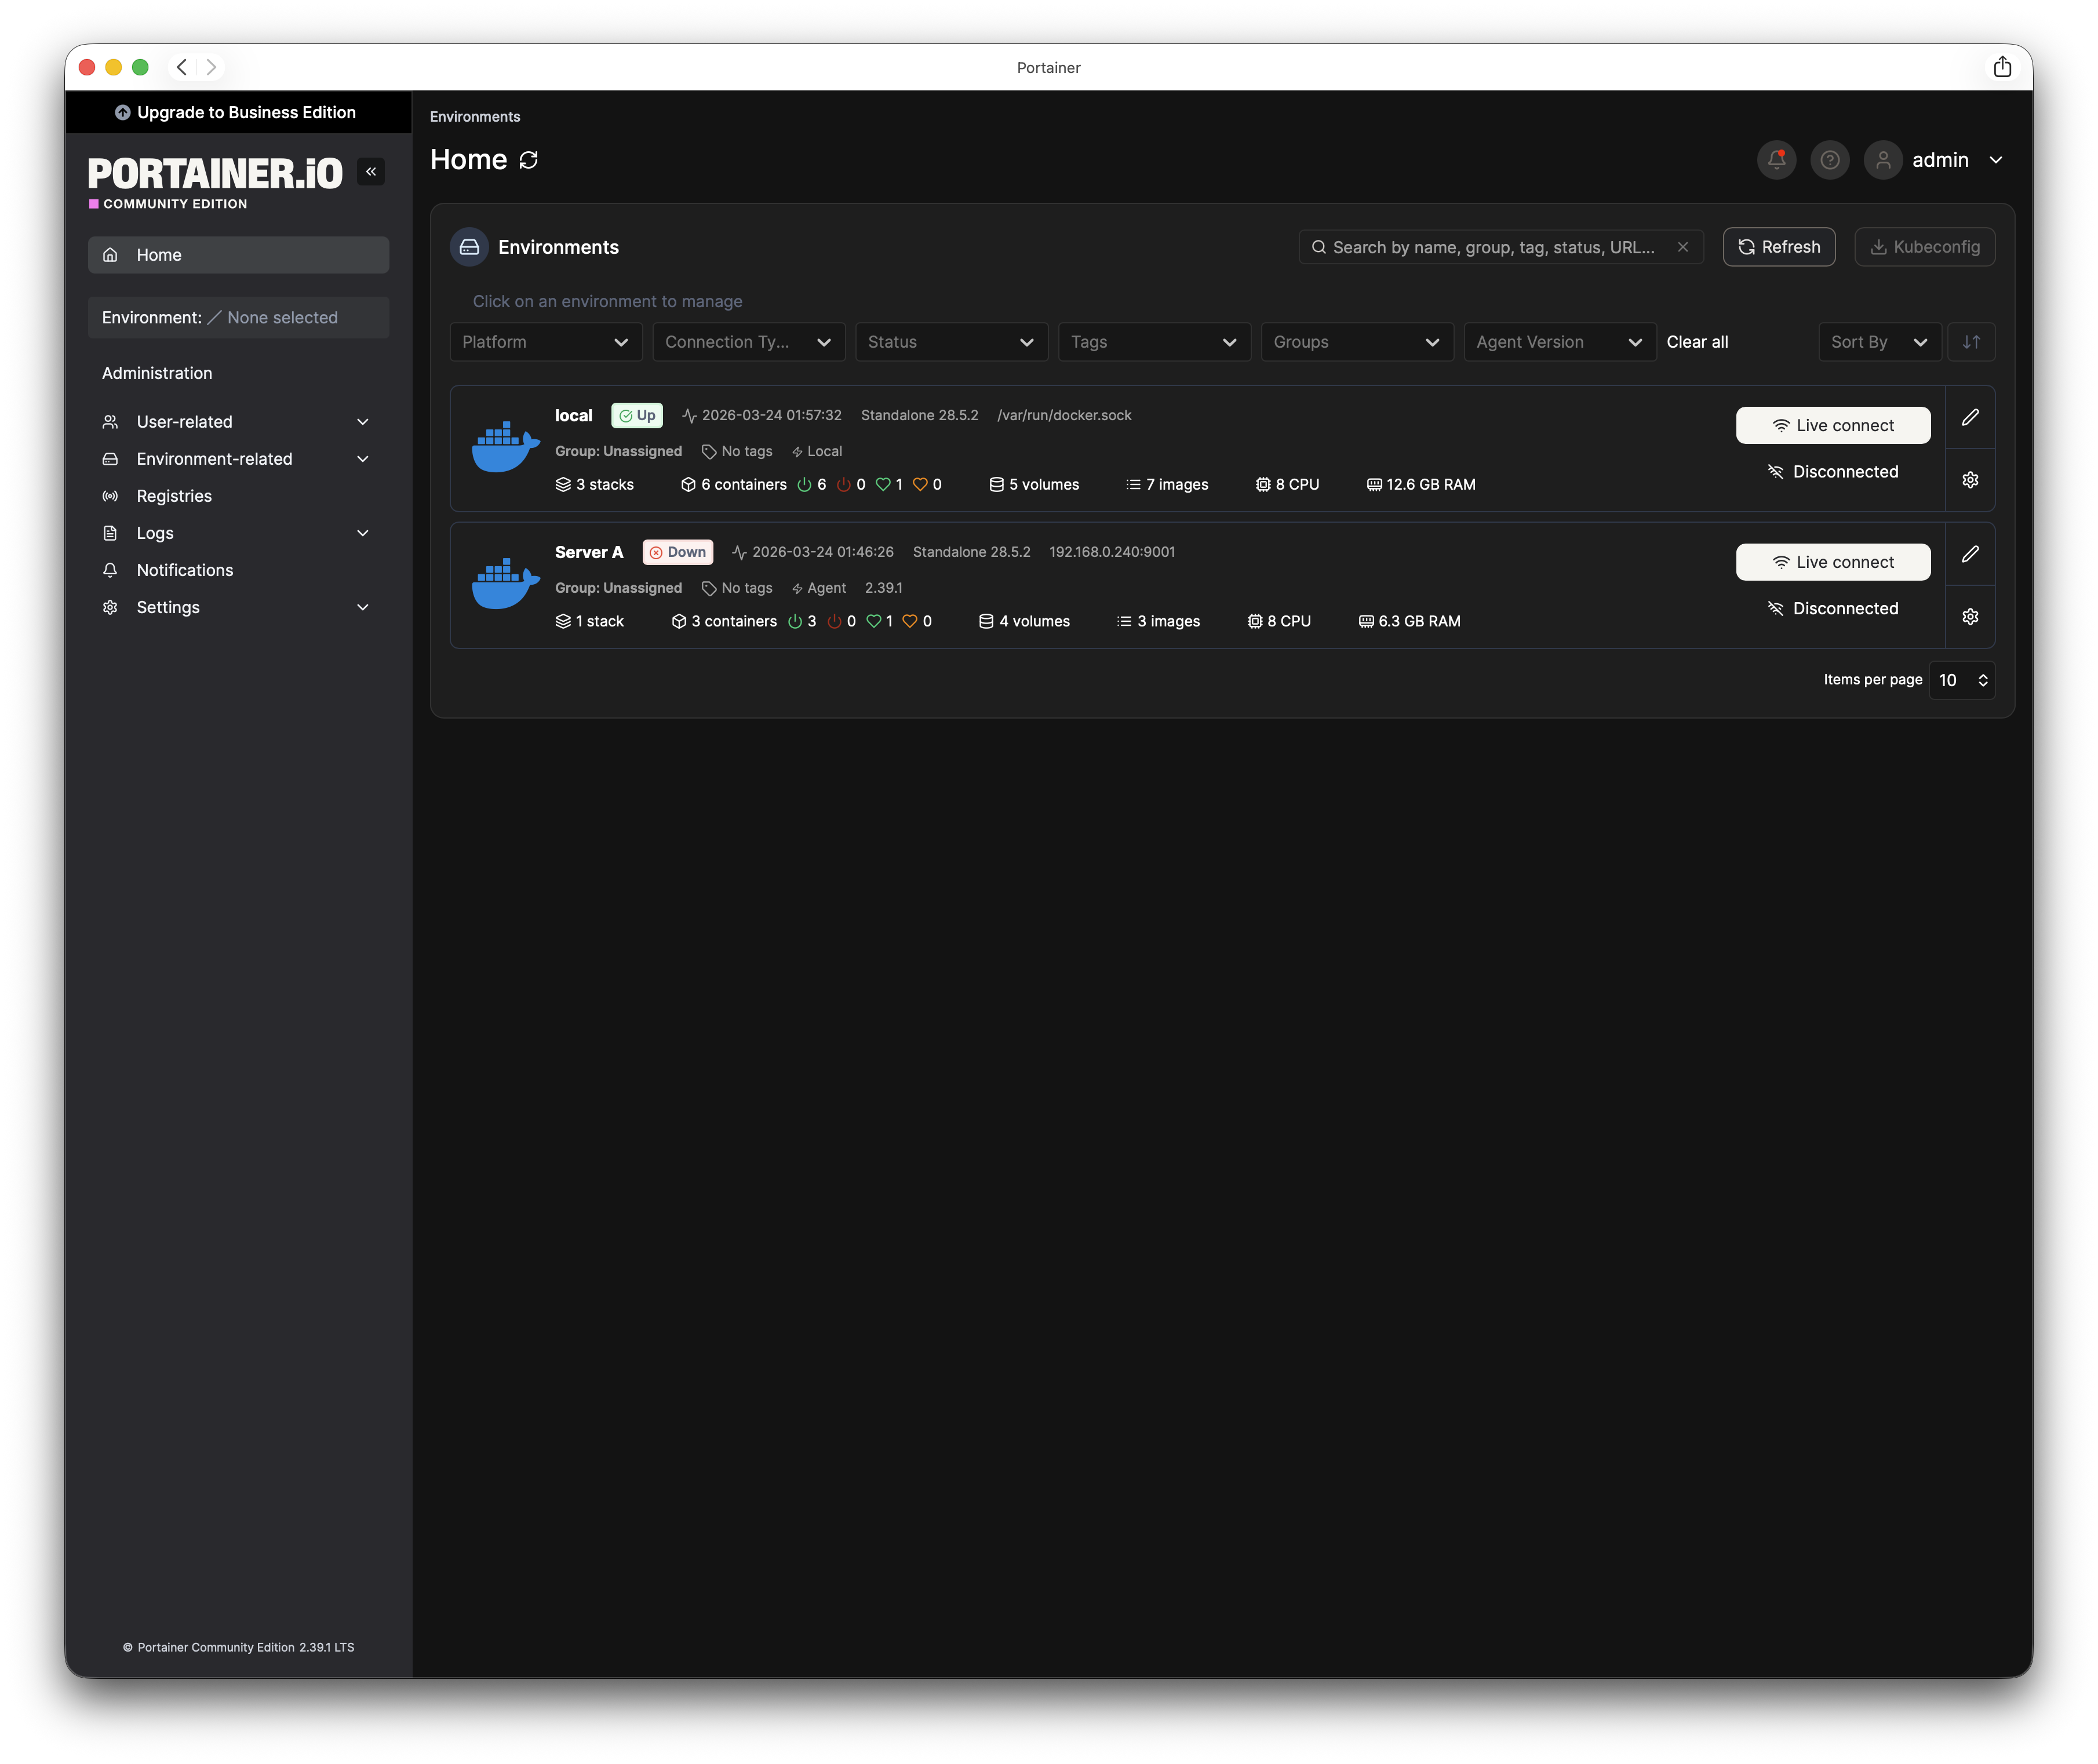The width and height of the screenshot is (2098, 1764).
Task: Open Notifications in the sidebar
Action: 185,570
